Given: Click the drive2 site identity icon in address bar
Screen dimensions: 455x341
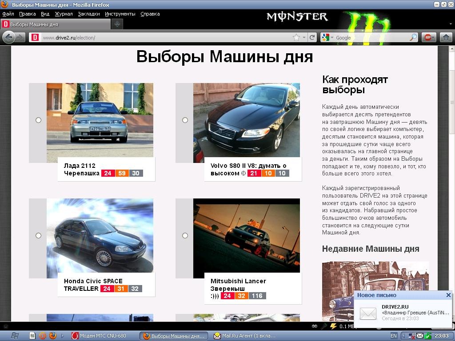Looking at the screenshot, I should [35, 37].
